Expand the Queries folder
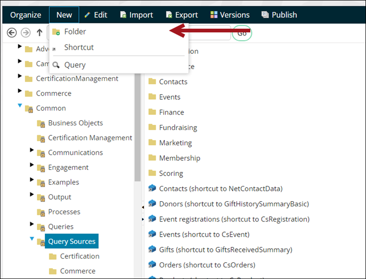The width and height of the screenshot is (366, 279). coord(32,224)
